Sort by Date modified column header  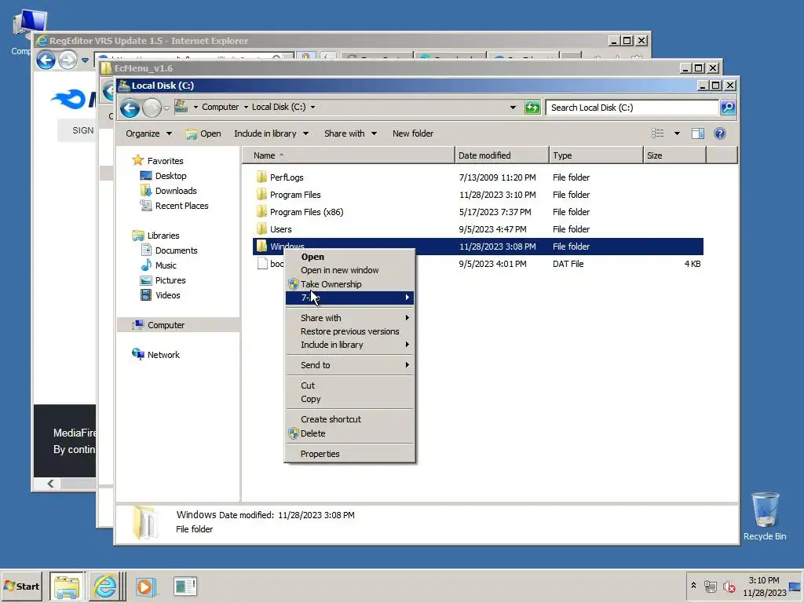(x=502, y=155)
